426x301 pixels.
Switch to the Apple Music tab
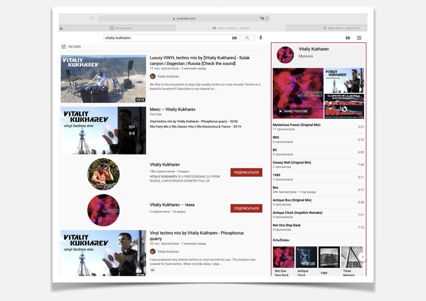(x=327, y=28)
